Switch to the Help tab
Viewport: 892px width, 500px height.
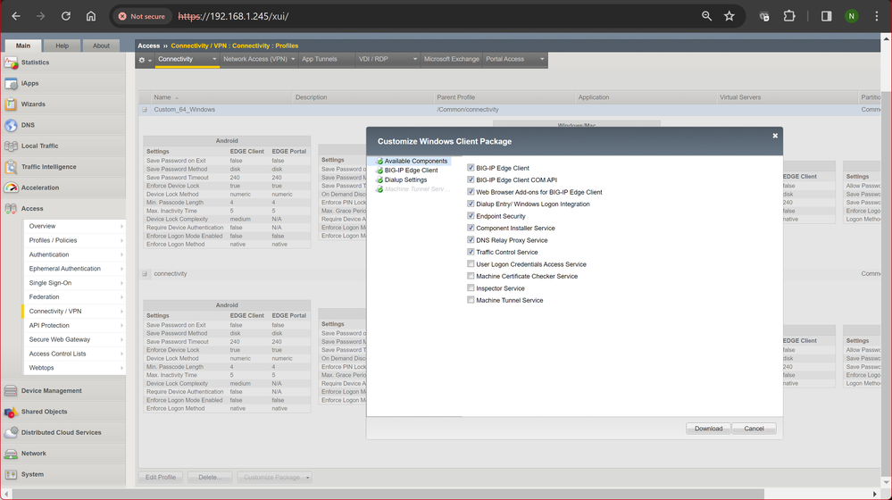click(62, 46)
